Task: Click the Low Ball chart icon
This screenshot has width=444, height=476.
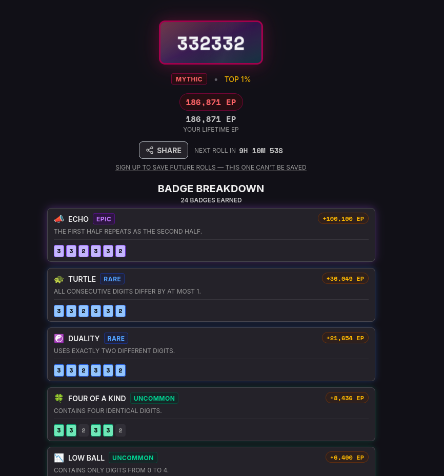Action: [59, 458]
